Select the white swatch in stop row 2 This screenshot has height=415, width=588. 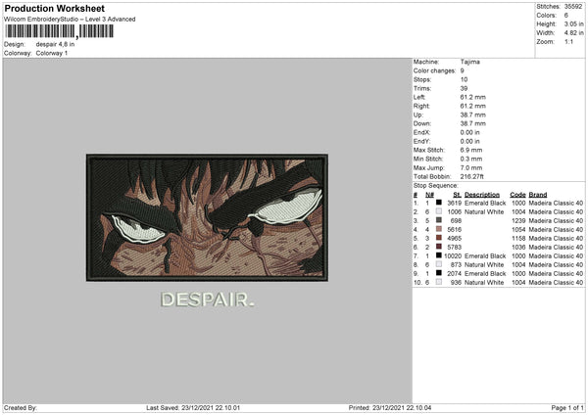(439, 211)
